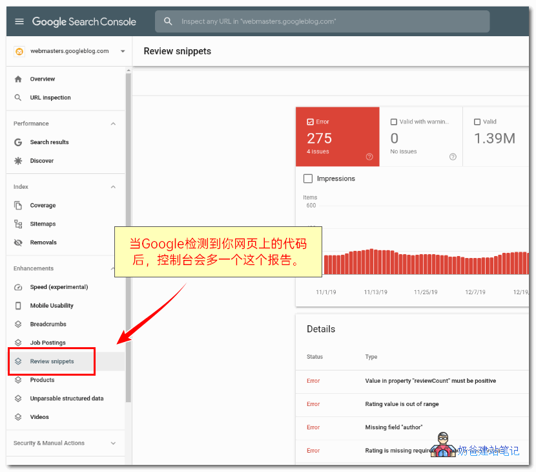The image size is (536, 472).
Task: Open the Review snippets report
Action: point(52,361)
